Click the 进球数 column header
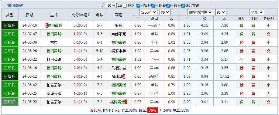The width and height of the screenshot is (279, 115). (268, 19)
